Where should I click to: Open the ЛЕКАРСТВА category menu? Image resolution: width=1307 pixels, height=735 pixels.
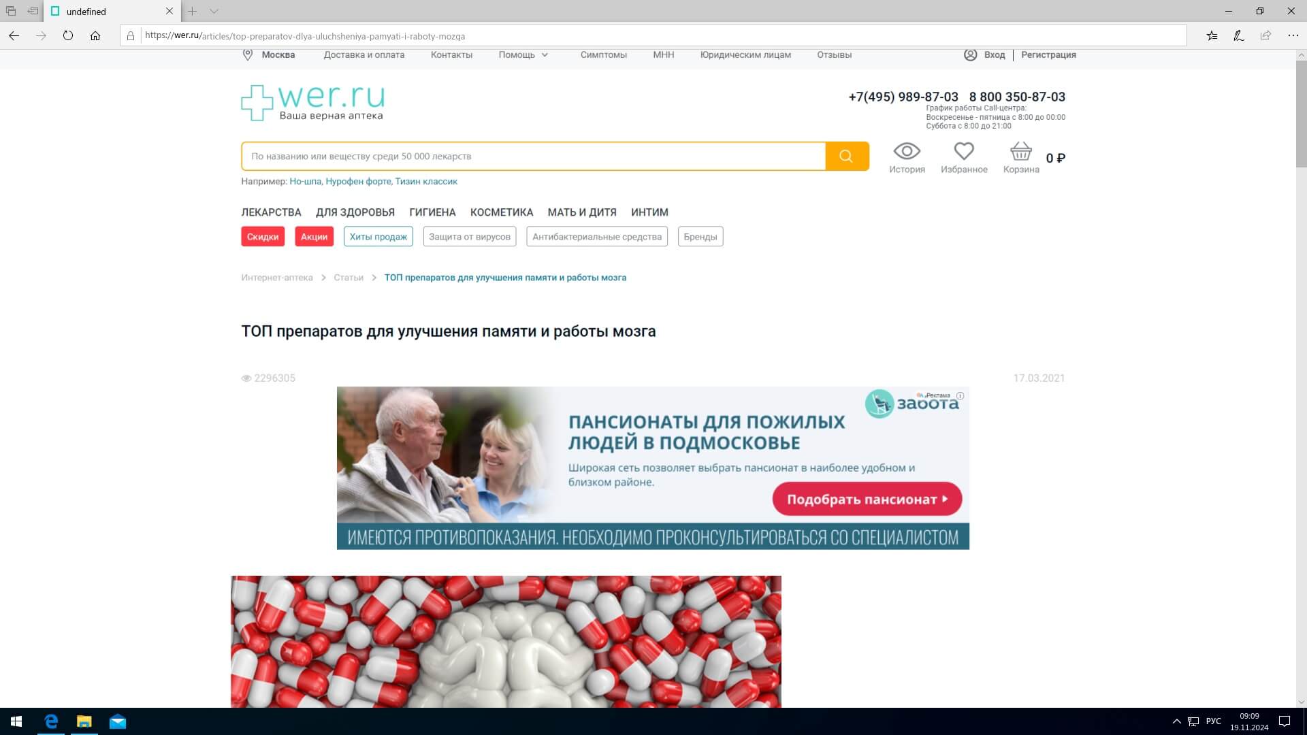(x=271, y=212)
